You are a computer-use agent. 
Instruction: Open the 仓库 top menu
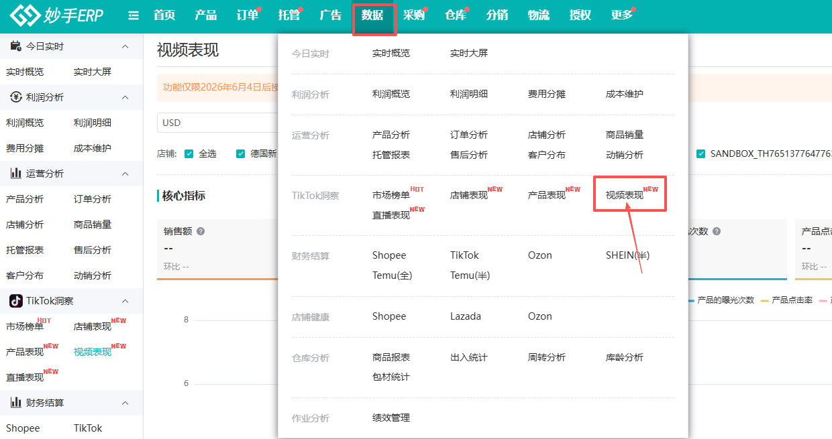tap(456, 15)
